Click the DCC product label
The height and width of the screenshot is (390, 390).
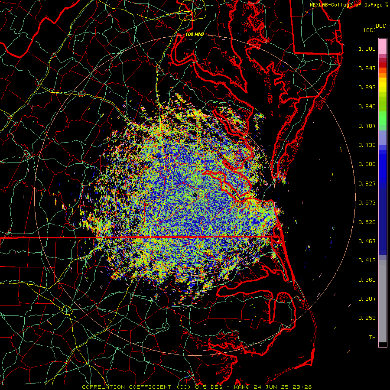(x=380, y=26)
